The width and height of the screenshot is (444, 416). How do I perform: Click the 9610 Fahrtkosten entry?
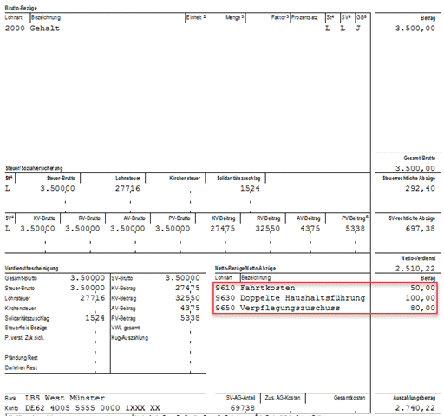coord(255,288)
